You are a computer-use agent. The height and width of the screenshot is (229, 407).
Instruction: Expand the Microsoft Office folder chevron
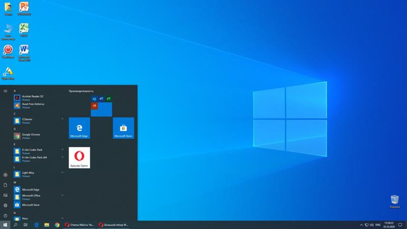point(62,195)
